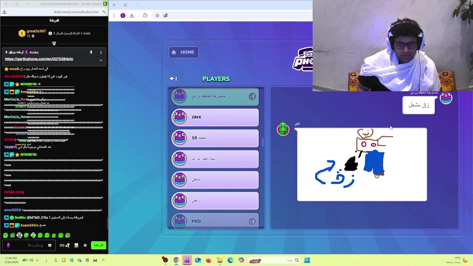Click the green chat send button
Screen dimensions: 473x266
98,245
